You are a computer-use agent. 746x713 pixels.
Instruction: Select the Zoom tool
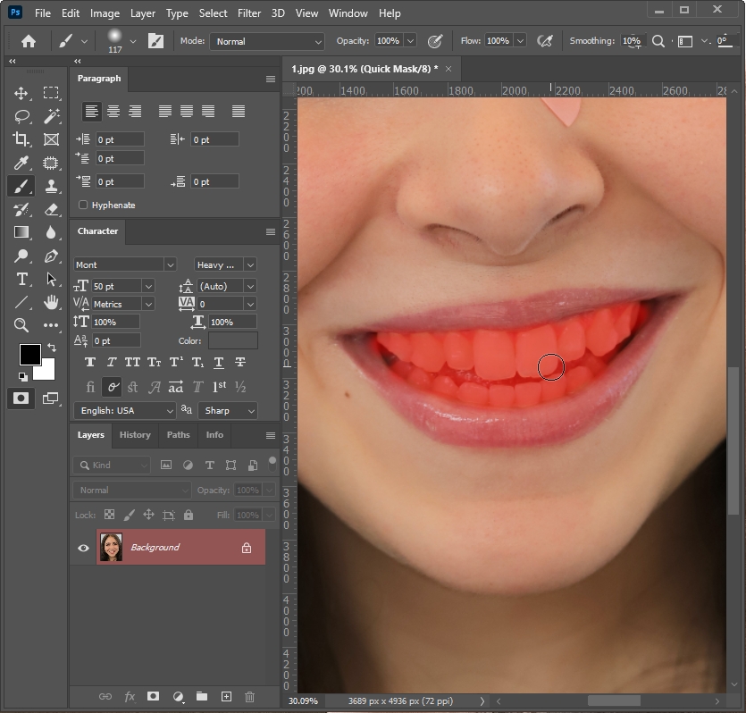[21, 325]
